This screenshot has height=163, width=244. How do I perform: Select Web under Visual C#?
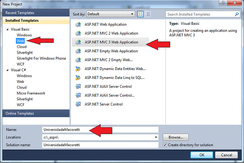tap(20, 81)
